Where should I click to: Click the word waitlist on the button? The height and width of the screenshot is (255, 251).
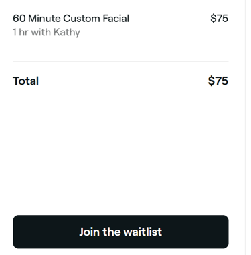143,232
